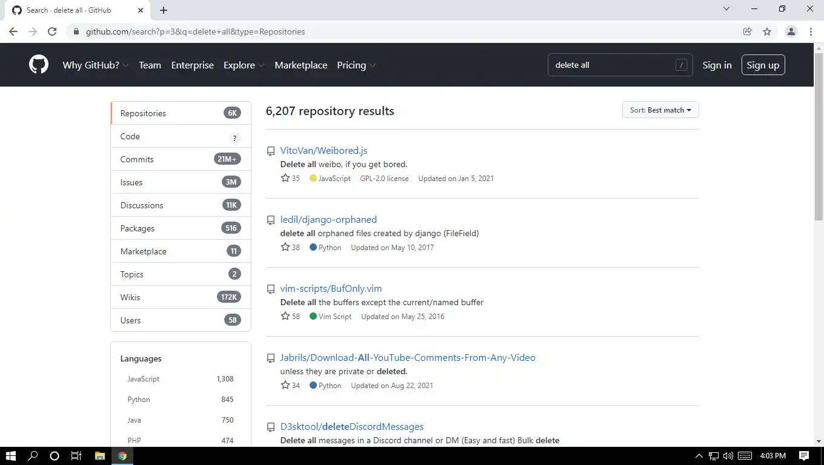824x465 pixels.
Task: Expand the Why GitHub? menu
Action: click(96, 65)
